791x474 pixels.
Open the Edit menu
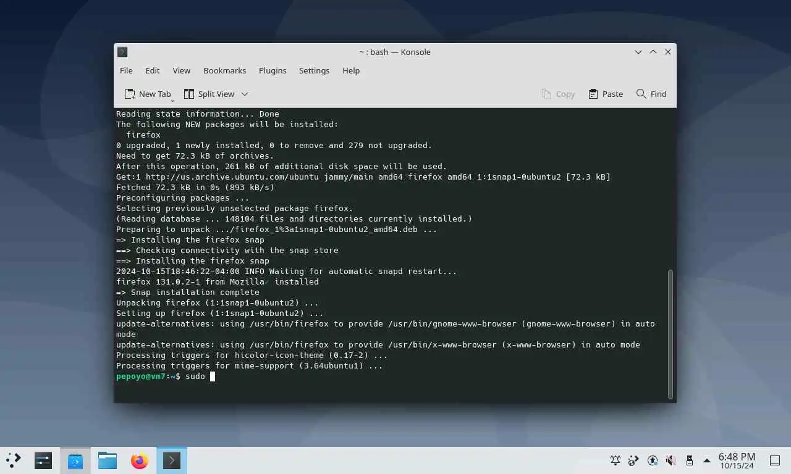pyautogui.click(x=152, y=70)
